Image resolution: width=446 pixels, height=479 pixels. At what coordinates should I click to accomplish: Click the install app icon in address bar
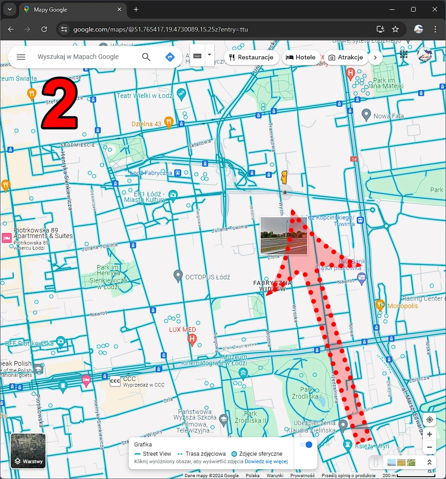pos(380,29)
